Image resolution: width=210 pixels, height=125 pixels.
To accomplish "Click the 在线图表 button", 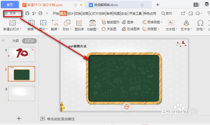I will pyautogui.click(x=131, y=29).
